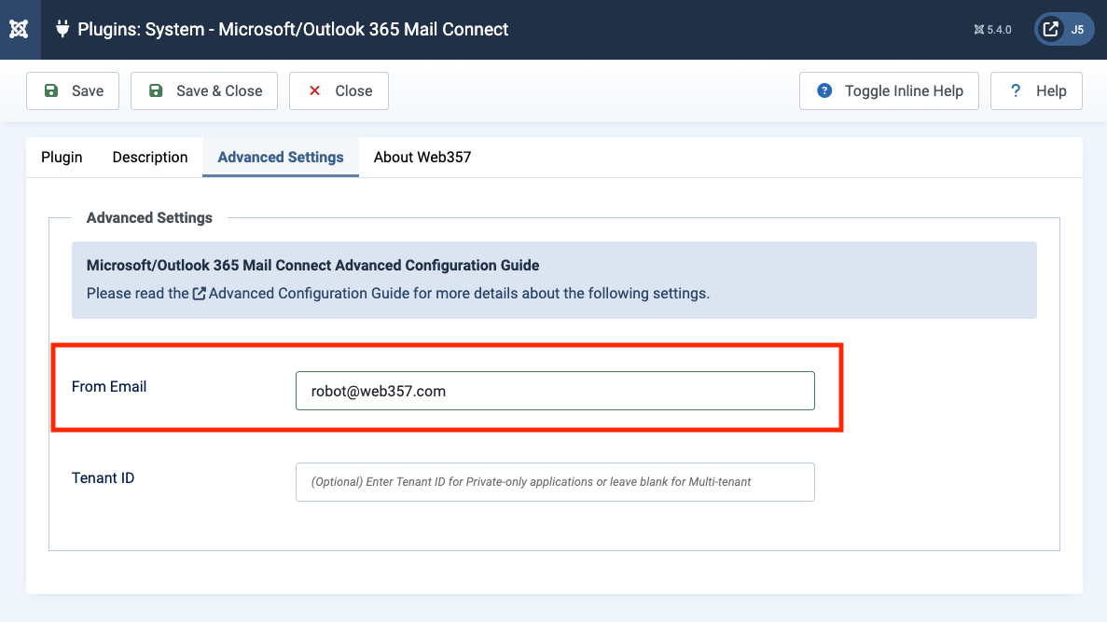This screenshot has height=622, width=1107.
Task: Open the Advanced Configuration Guide link
Action: click(300, 293)
